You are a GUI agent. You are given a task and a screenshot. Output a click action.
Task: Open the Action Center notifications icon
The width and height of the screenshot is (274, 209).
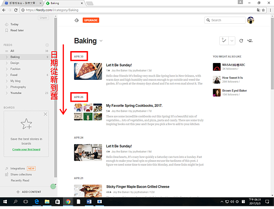click(x=267, y=202)
